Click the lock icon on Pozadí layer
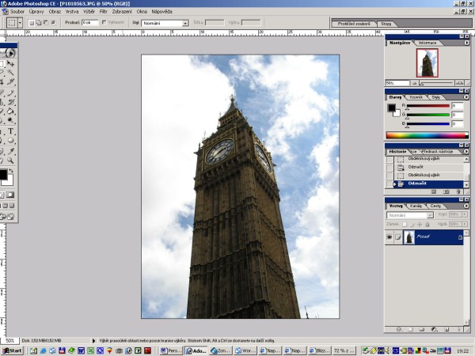 coord(460,237)
